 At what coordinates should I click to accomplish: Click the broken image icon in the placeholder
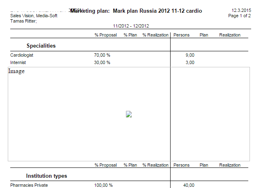tap(129, 115)
